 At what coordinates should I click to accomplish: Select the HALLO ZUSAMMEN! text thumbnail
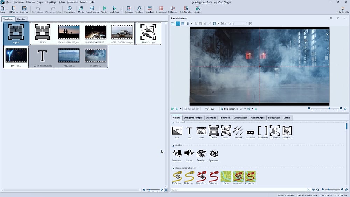pos(42,56)
